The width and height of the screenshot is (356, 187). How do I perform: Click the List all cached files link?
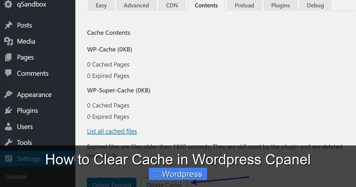coord(112,131)
